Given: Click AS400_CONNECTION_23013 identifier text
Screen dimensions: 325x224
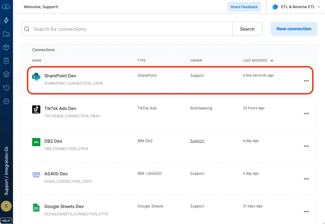Looking at the screenshot, I should (x=68, y=181).
